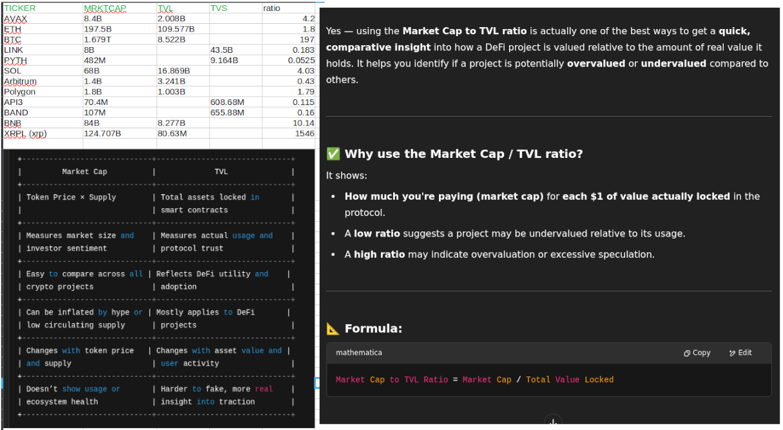
Task: Select the 482M market cap cell for PYTH
Action: coord(119,60)
